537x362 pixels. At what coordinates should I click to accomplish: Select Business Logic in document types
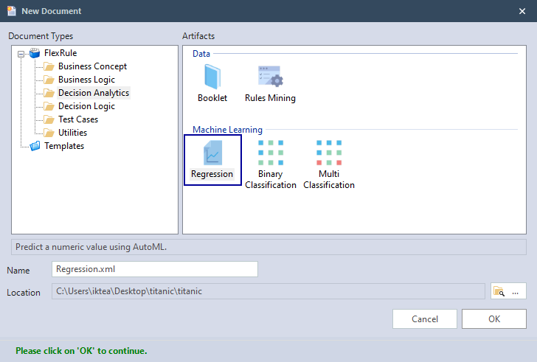(x=86, y=80)
